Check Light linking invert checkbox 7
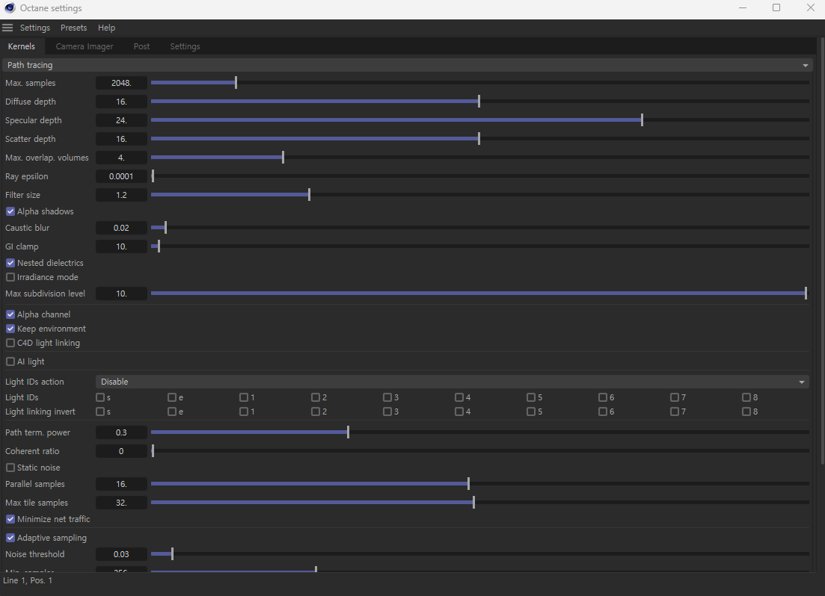Viewport: 825px width, 596px height. (x=675, y=412)
